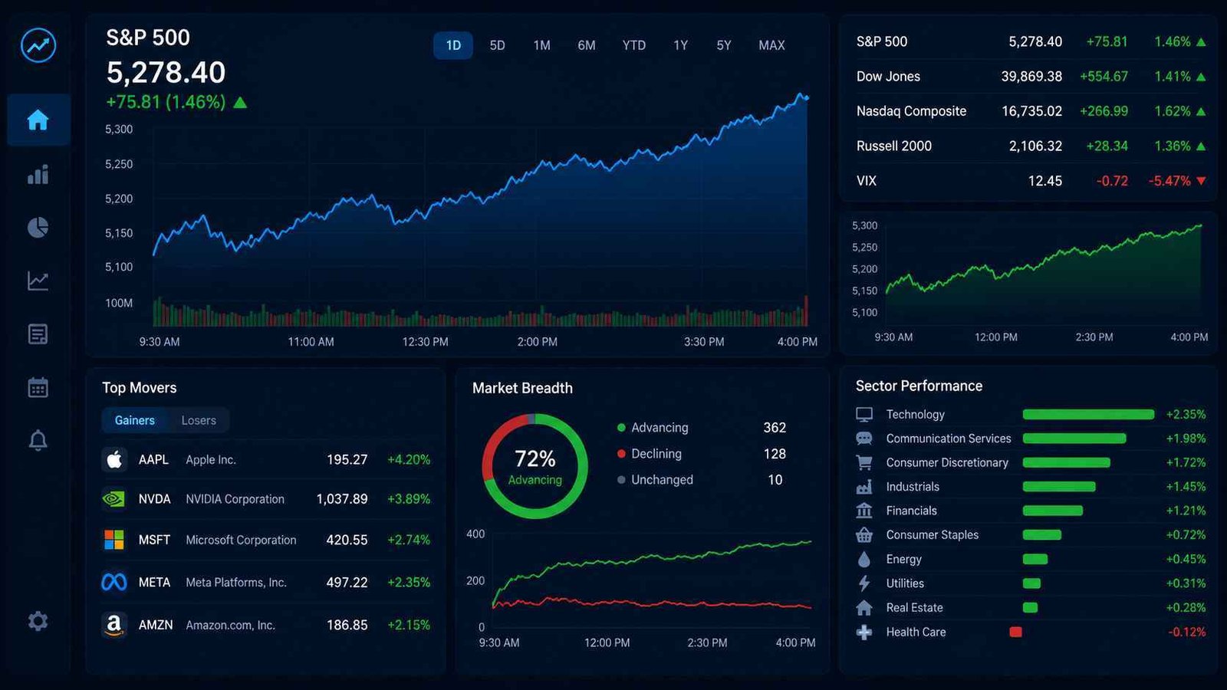
Task: Open the news list sidebar icon
Action: coord(38,334)
